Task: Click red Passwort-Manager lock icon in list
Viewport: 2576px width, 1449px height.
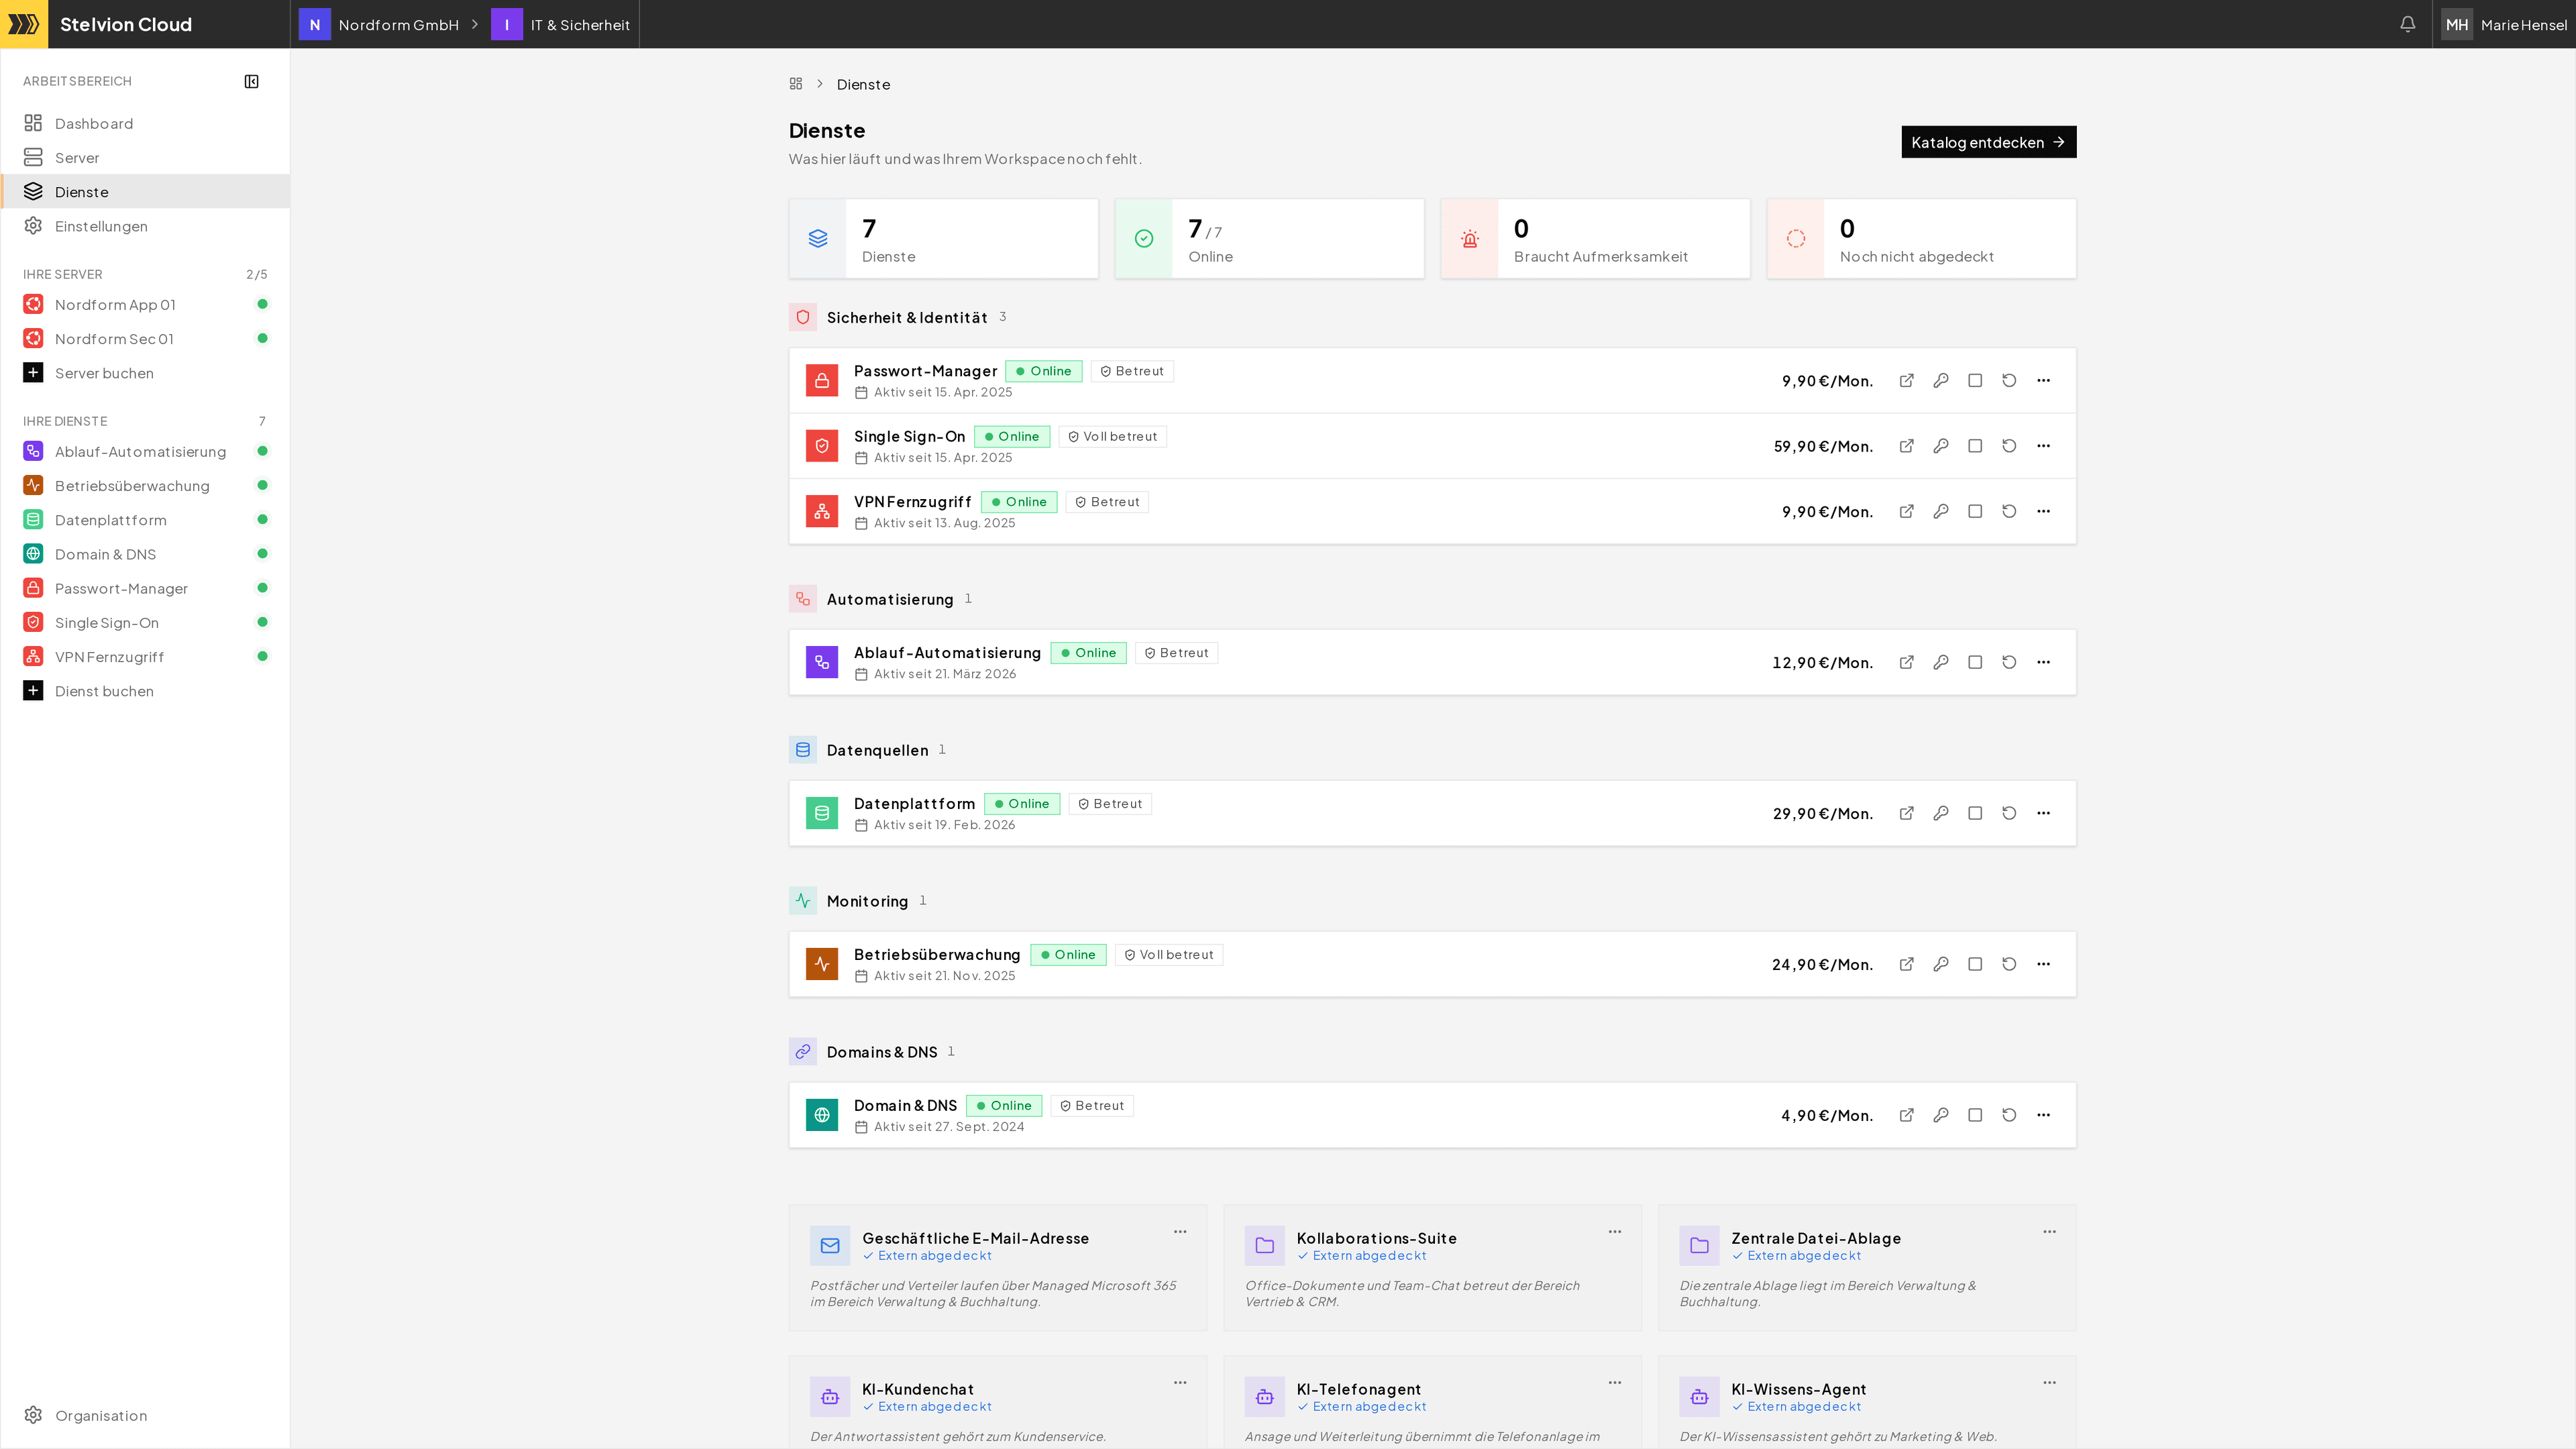Action: click(821, 381)
